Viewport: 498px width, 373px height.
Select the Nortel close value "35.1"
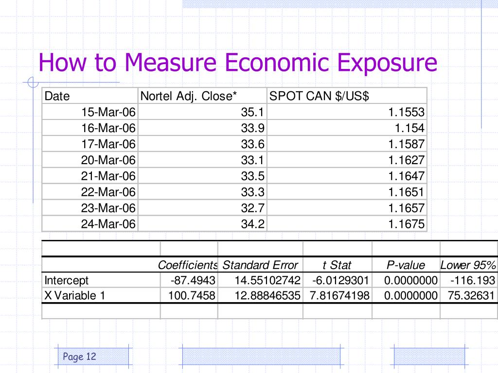pos(202,112)
